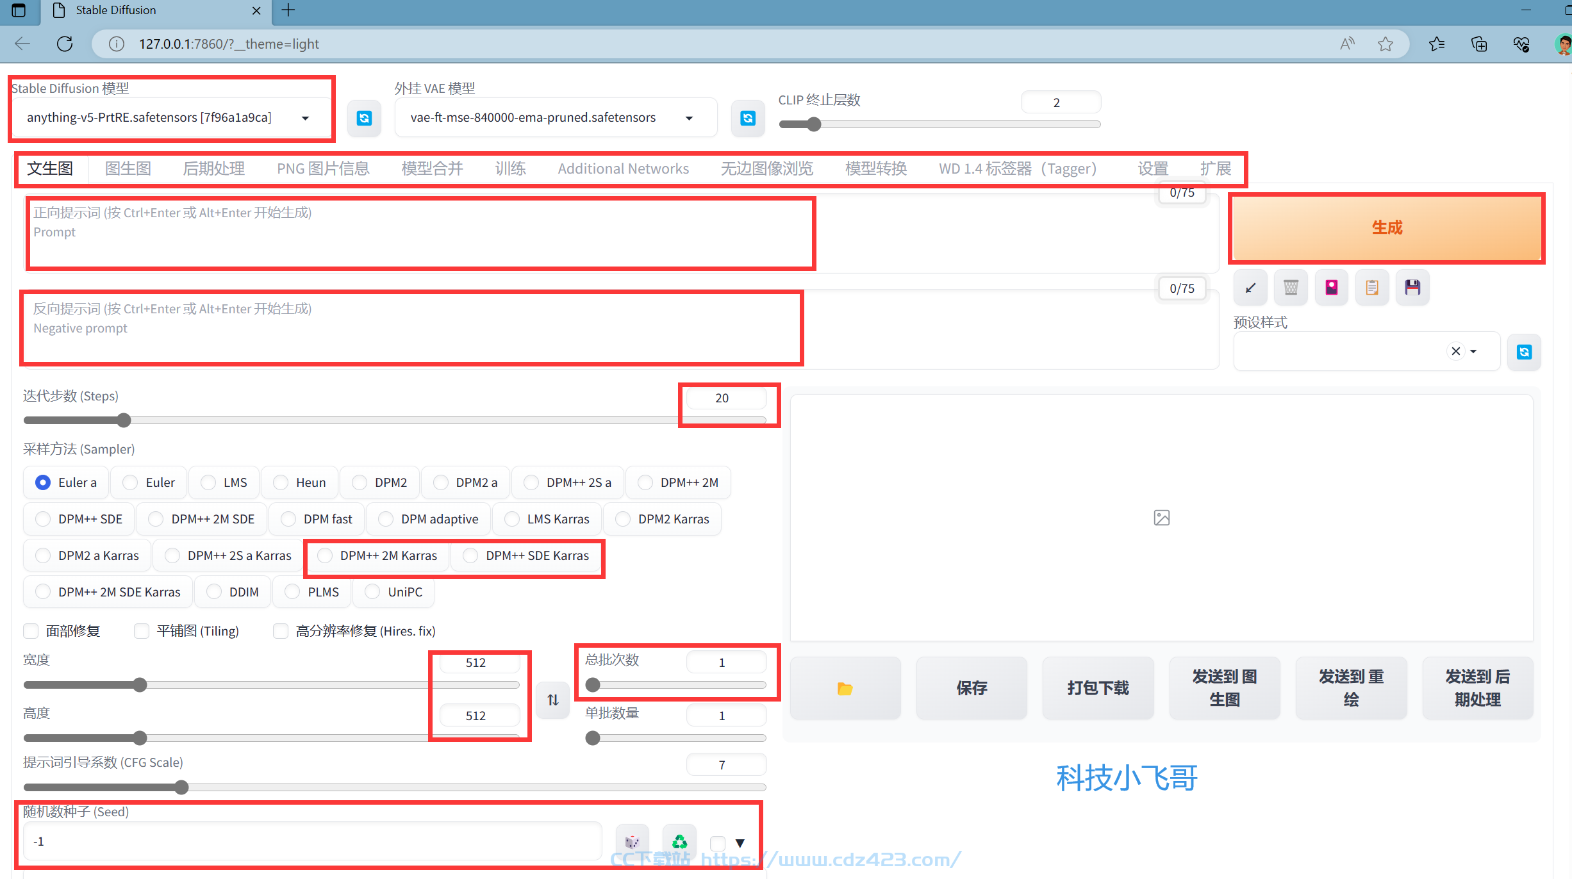Screen dimensions: 1572x879
Task: Clear the 预设样式 selection with the X
Action: coord(1456,351)
